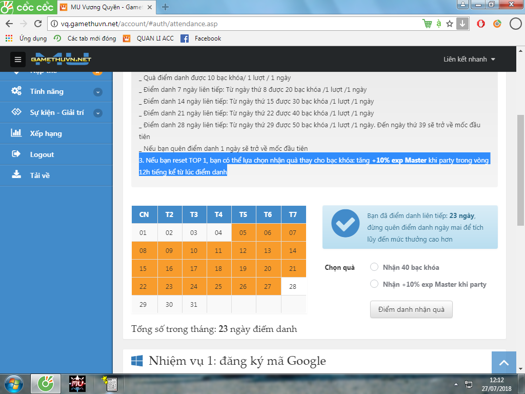Image resolution: width=525 pixels, height=394 pixels.
Task: Click the "Điểm danh nhận quả" button
Action: click(x=411, y=309)
